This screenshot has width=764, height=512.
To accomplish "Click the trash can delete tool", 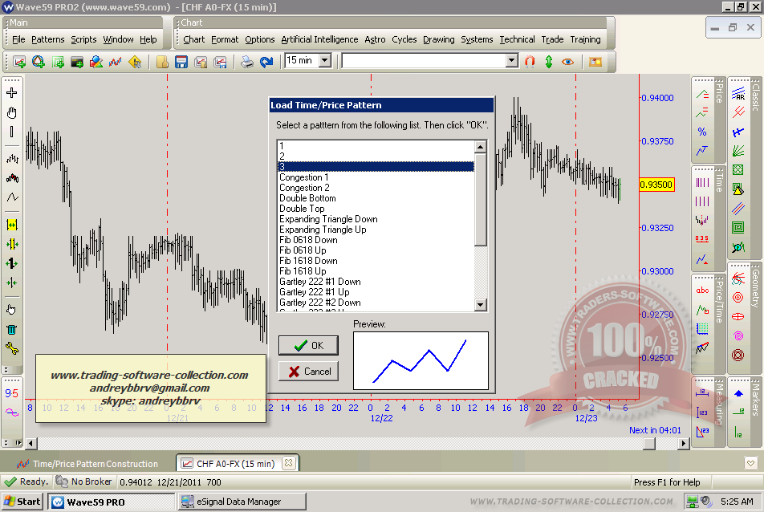I will point(11,329).
